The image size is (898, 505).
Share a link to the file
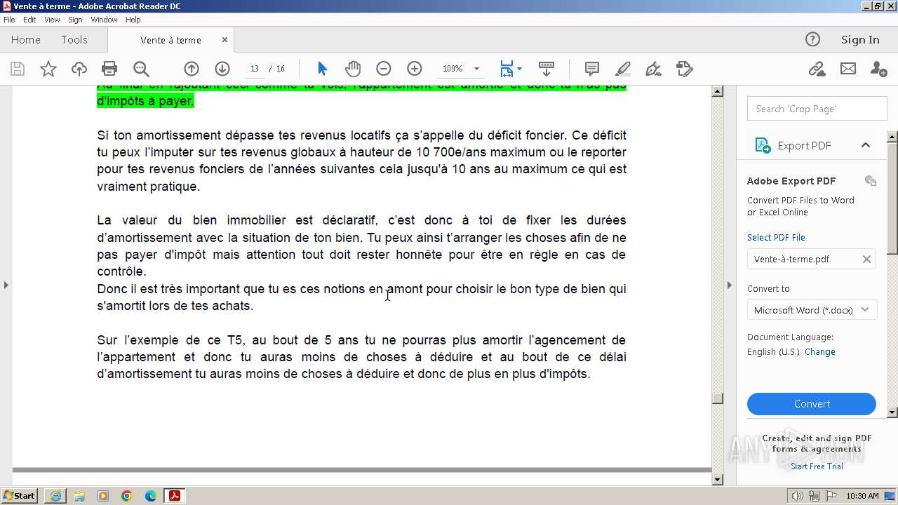click(817, 69)
